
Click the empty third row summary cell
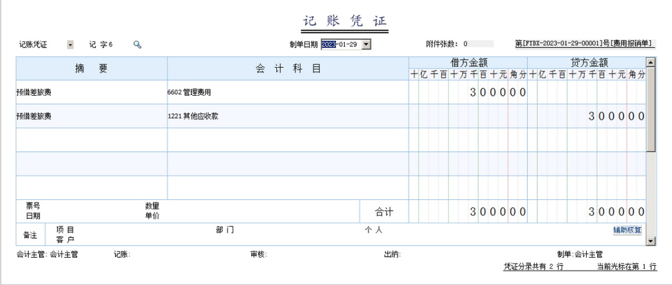click(x=91, y=140)
